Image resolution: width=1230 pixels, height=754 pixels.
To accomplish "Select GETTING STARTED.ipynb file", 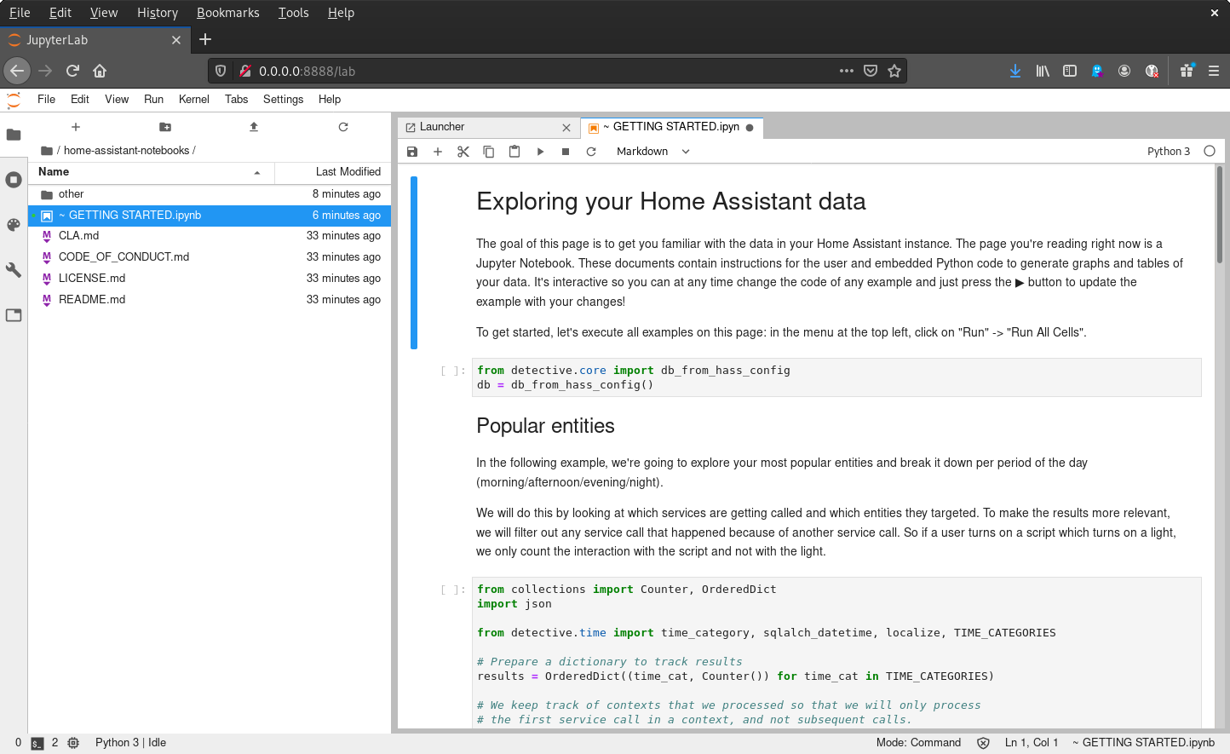I will click(210, 216).
